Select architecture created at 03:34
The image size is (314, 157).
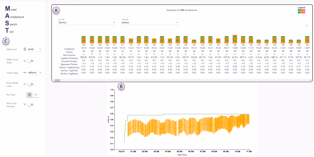tap(186, 40)
